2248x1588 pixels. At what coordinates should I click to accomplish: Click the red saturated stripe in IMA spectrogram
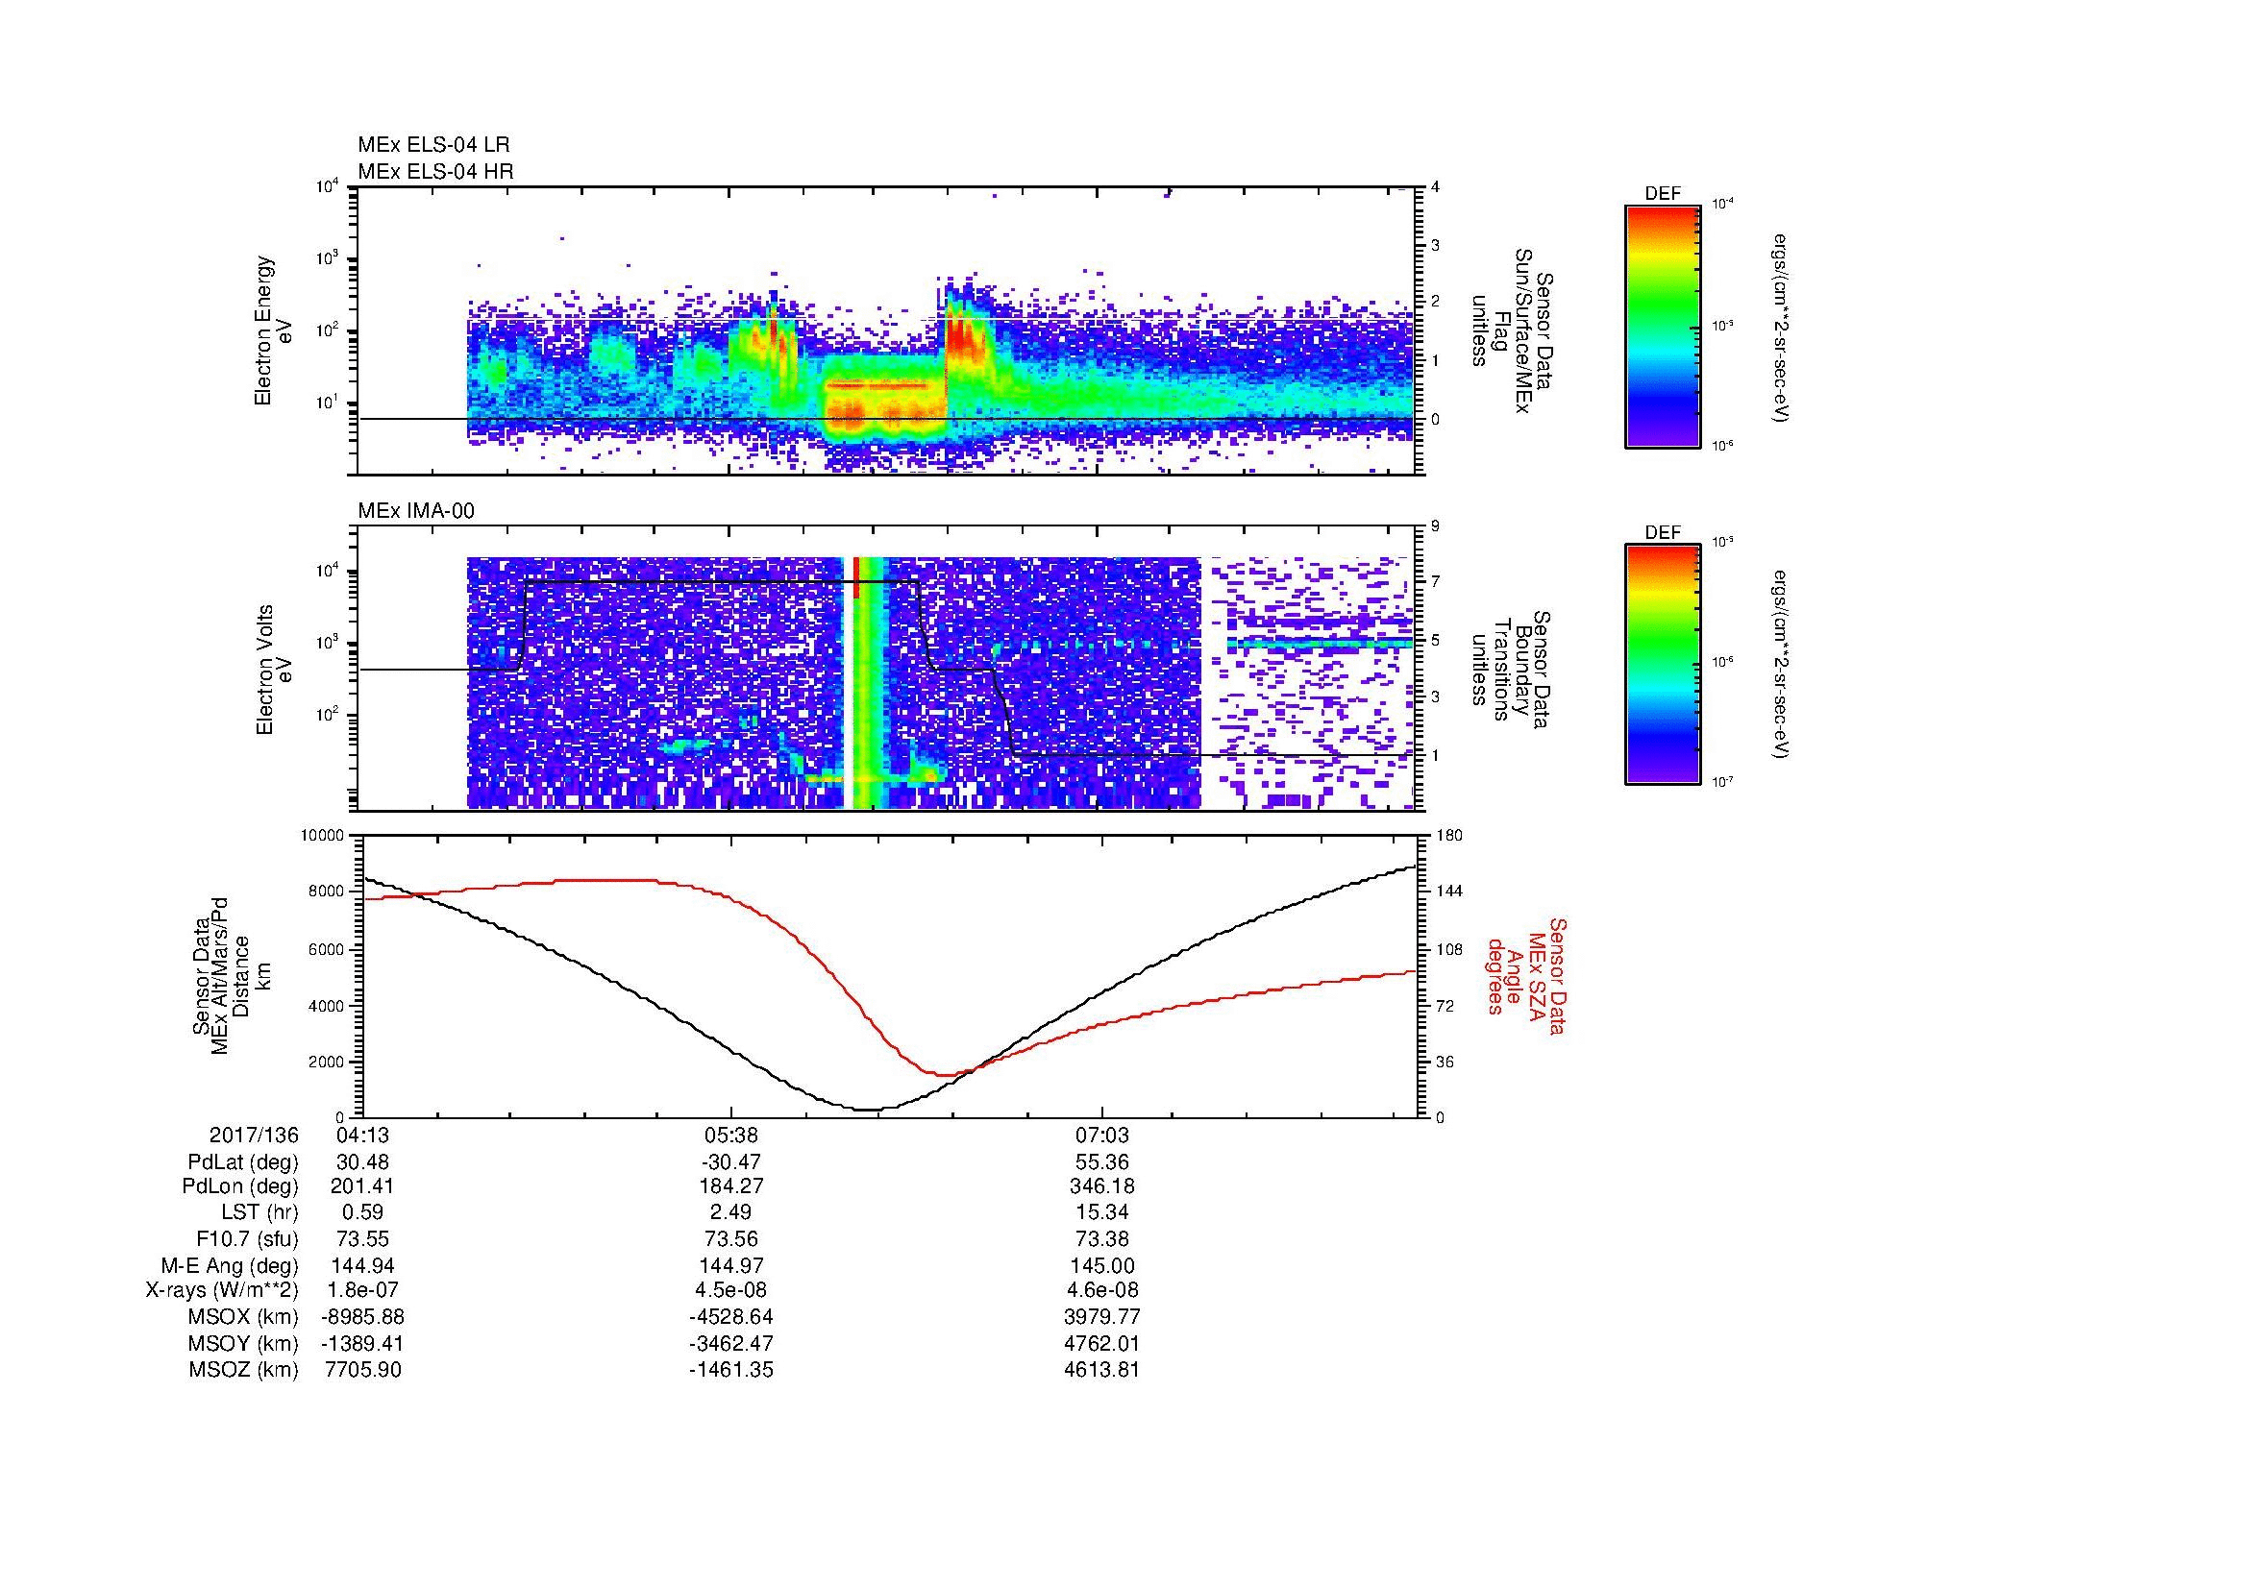click(856, 577)
